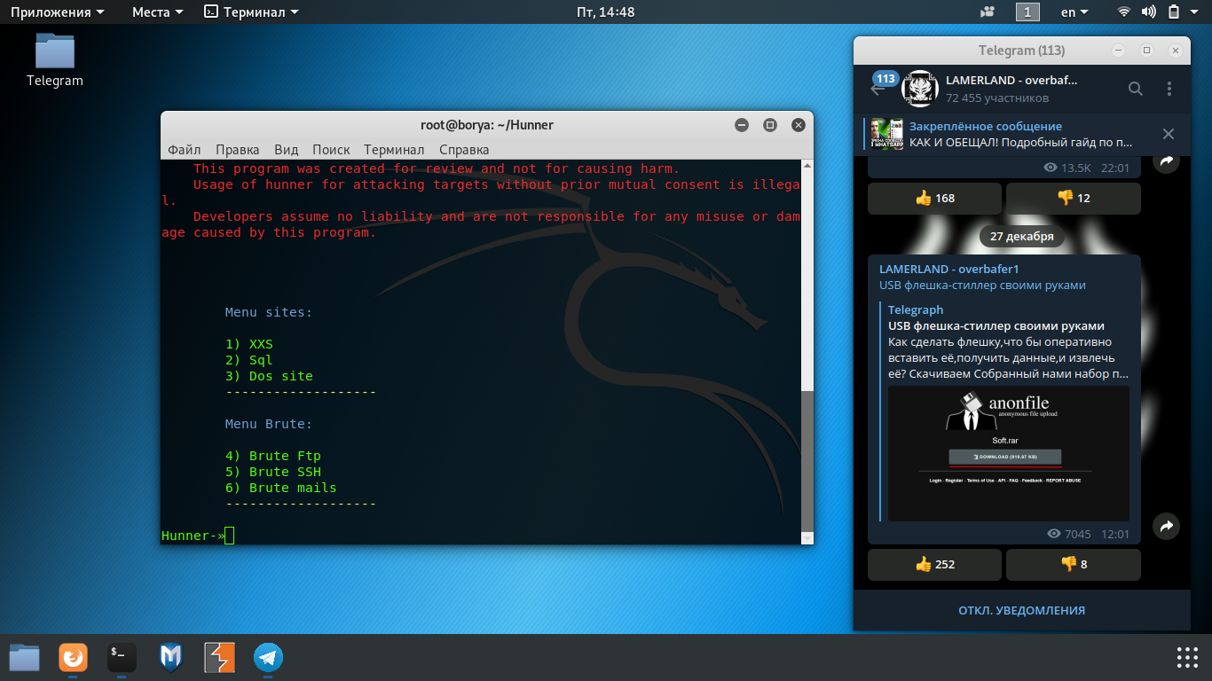
Task: Click the network status icon
Action: (x=1124, y=12)
